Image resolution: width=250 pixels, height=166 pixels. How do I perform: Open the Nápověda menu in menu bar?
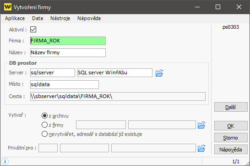[89, 18]
